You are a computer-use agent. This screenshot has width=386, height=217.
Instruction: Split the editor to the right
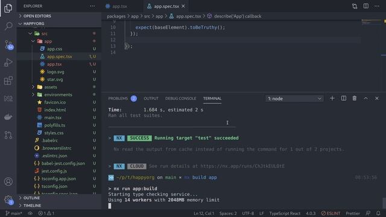pyautogui.click(x=366, y=6)
